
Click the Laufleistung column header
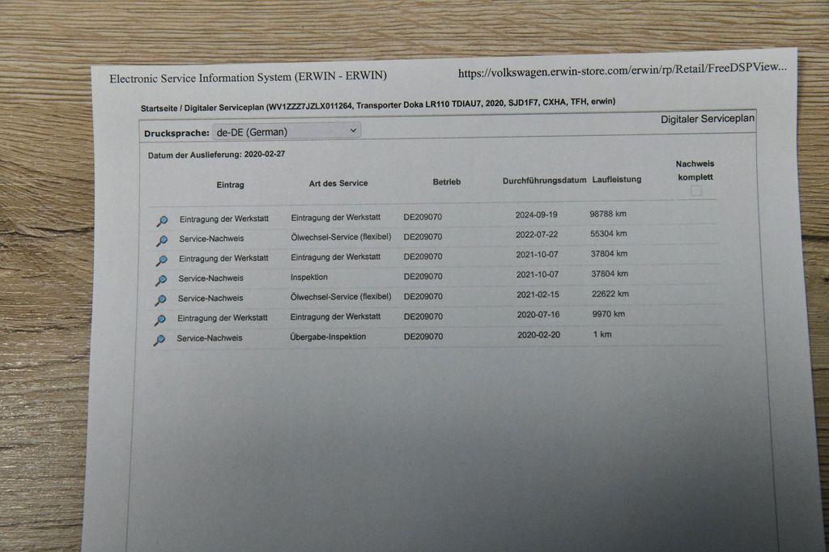coord(617,179)
